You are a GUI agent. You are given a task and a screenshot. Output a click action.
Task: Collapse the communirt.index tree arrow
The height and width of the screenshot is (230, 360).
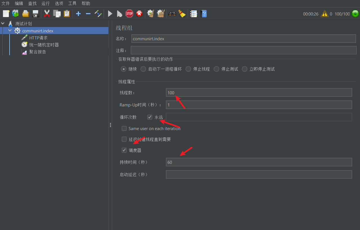pos(10,30)
